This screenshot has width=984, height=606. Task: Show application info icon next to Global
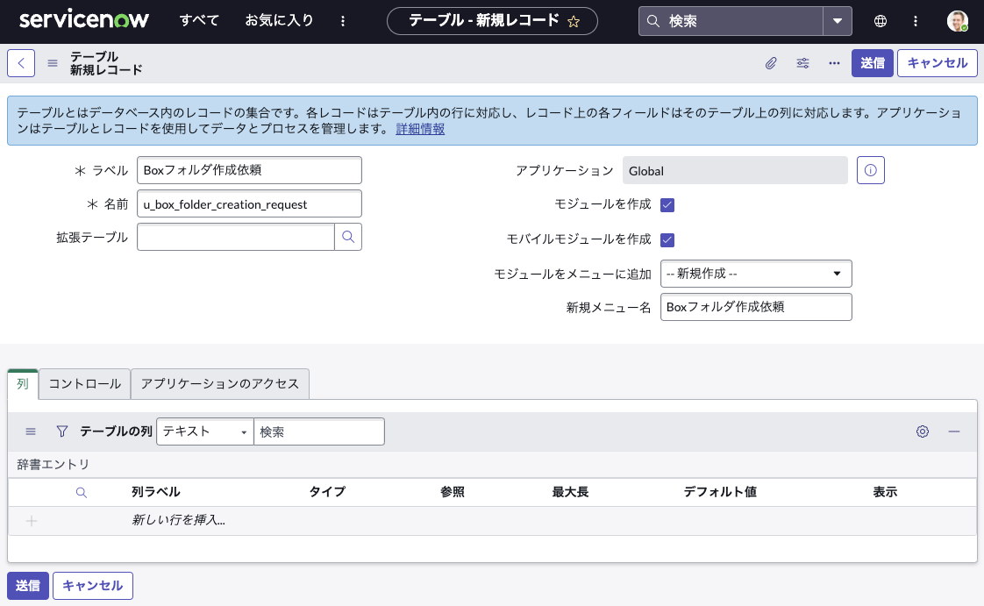[870, 170]
